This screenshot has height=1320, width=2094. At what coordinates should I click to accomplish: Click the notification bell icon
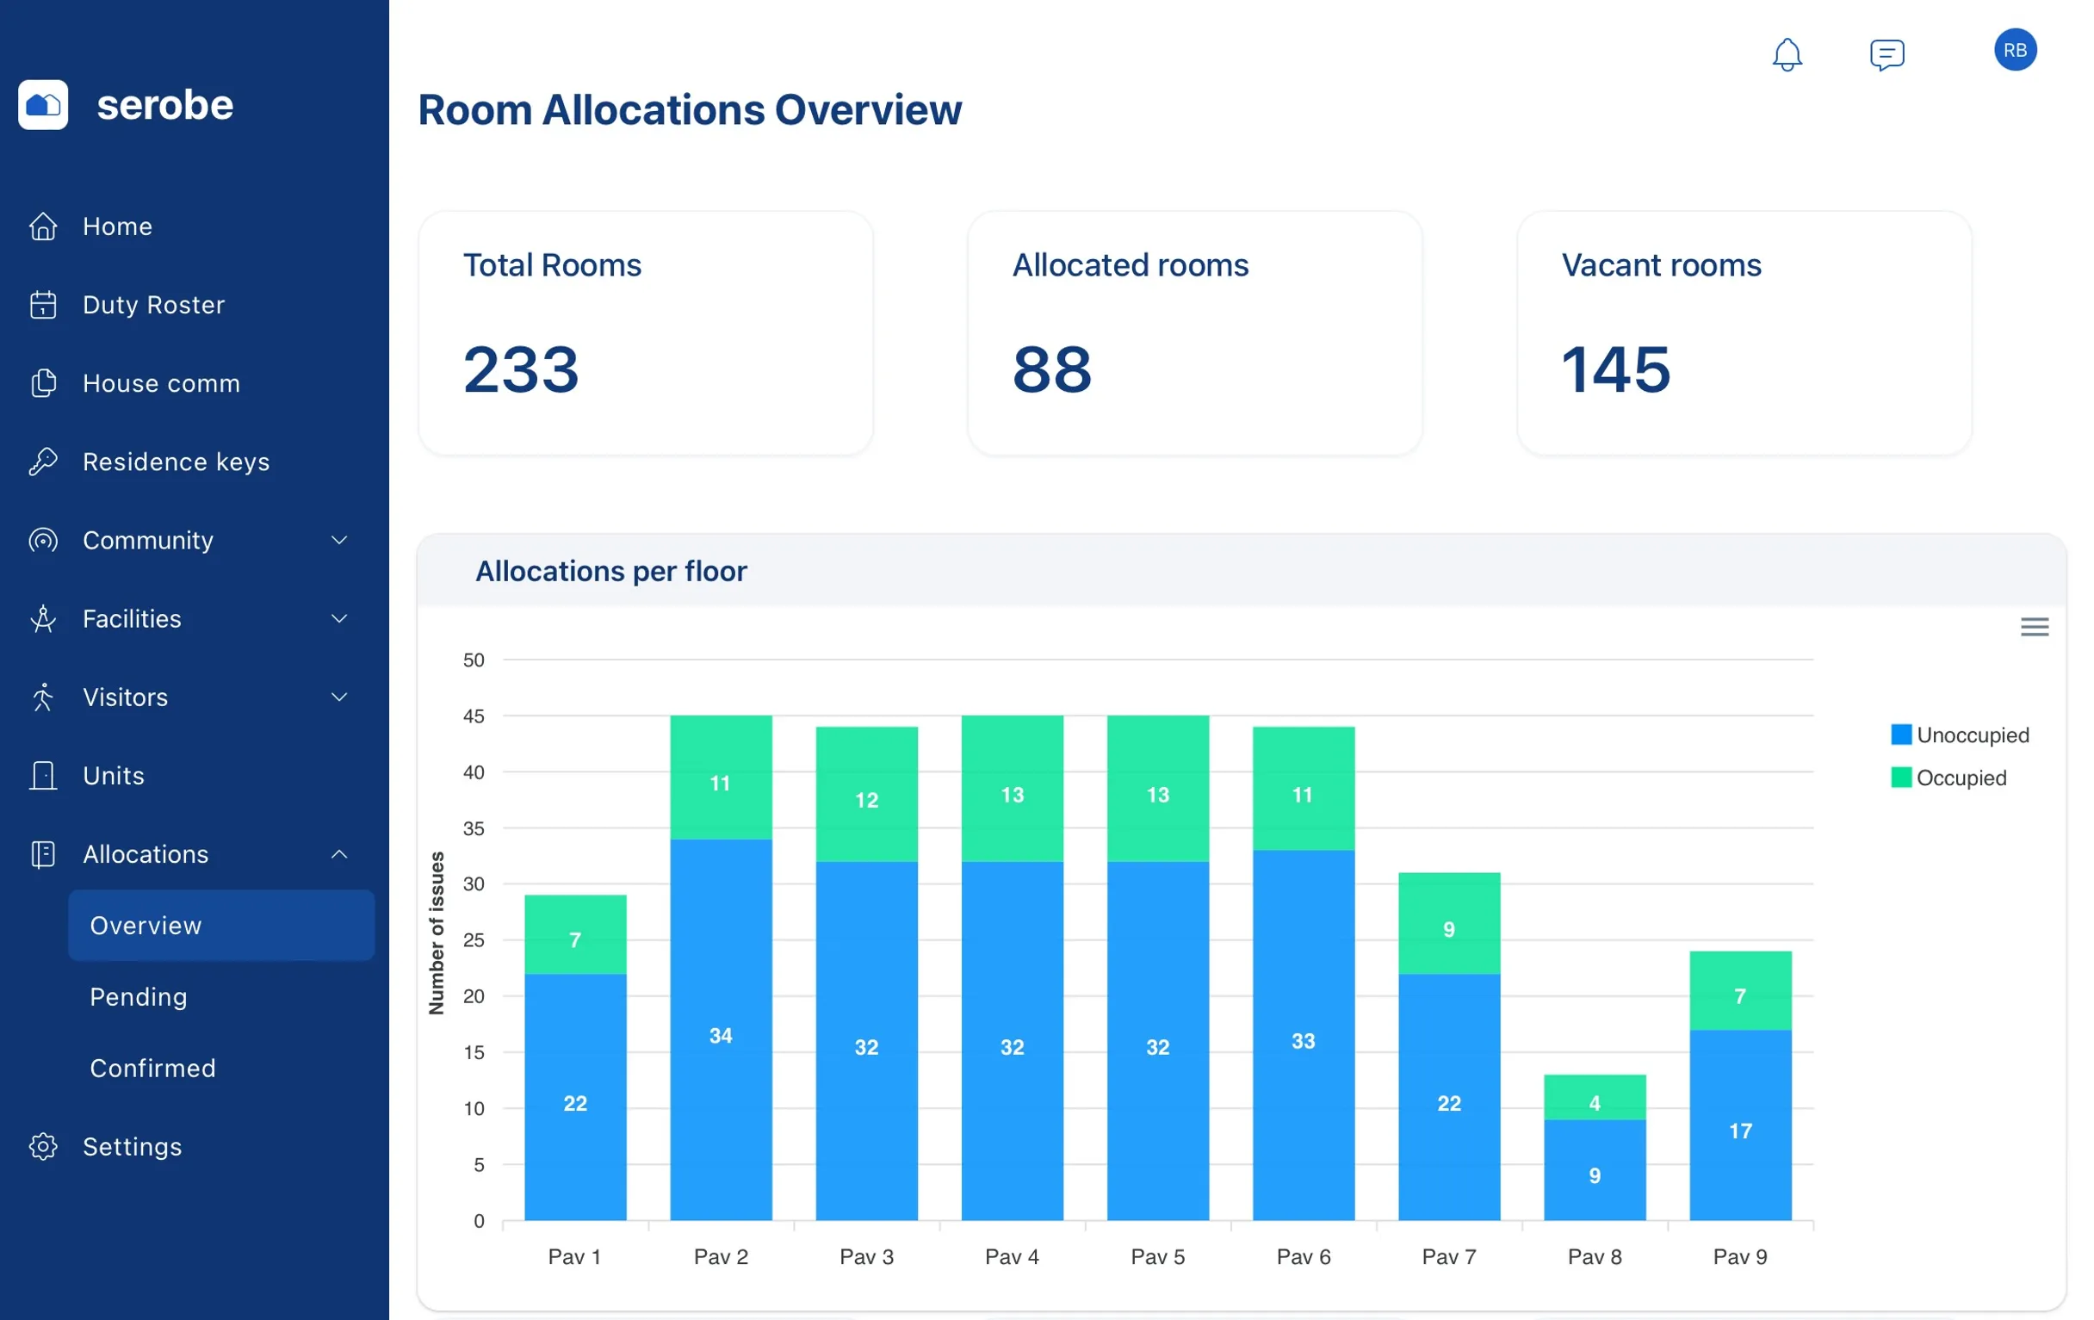tap(1786, 54)
